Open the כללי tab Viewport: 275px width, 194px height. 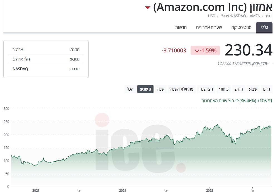(264, 28)
